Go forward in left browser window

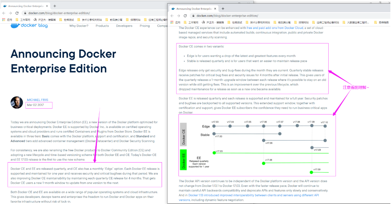(x=10, y=13)
